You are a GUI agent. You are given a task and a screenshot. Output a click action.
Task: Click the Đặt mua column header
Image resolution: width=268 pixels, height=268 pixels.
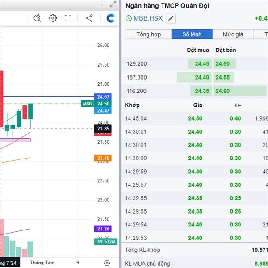(198, 50)
